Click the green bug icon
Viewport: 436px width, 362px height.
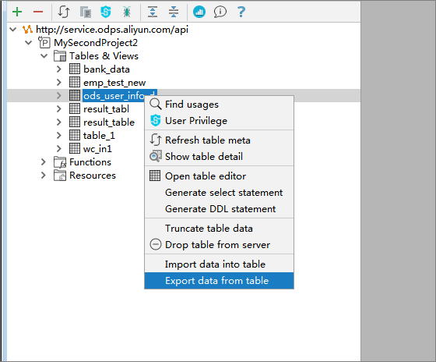tap(127, 12)
